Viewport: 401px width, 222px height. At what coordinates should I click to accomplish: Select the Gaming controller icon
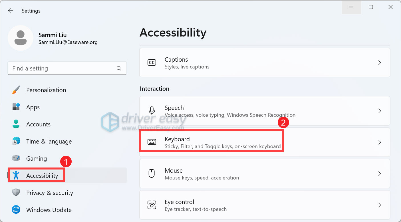(x=16, y=158)
